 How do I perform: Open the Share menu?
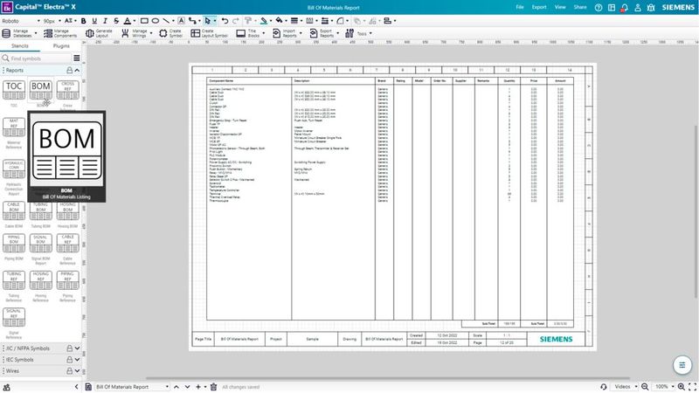pyautogui.click(x=580, y=8)
